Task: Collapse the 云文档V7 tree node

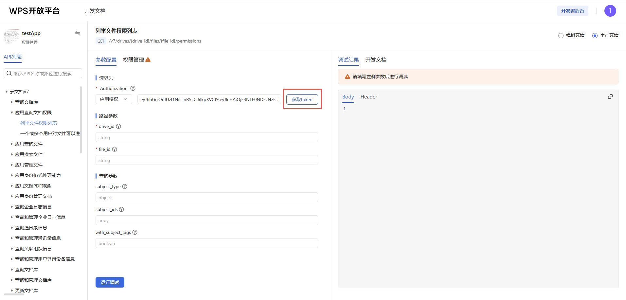Action: tap(7, 92)
